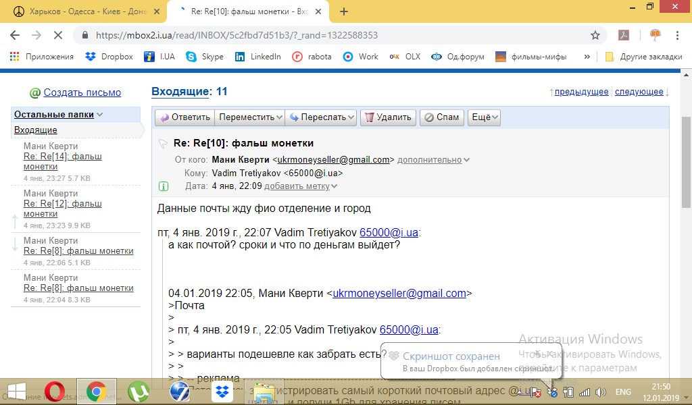692x405 pixels.
Task: Open the volume speaker tray icon
Action: (x=600, y=391)
